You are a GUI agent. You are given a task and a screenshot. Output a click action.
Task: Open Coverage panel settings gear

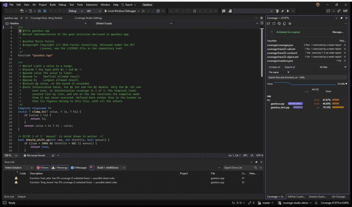click(290, 23)
